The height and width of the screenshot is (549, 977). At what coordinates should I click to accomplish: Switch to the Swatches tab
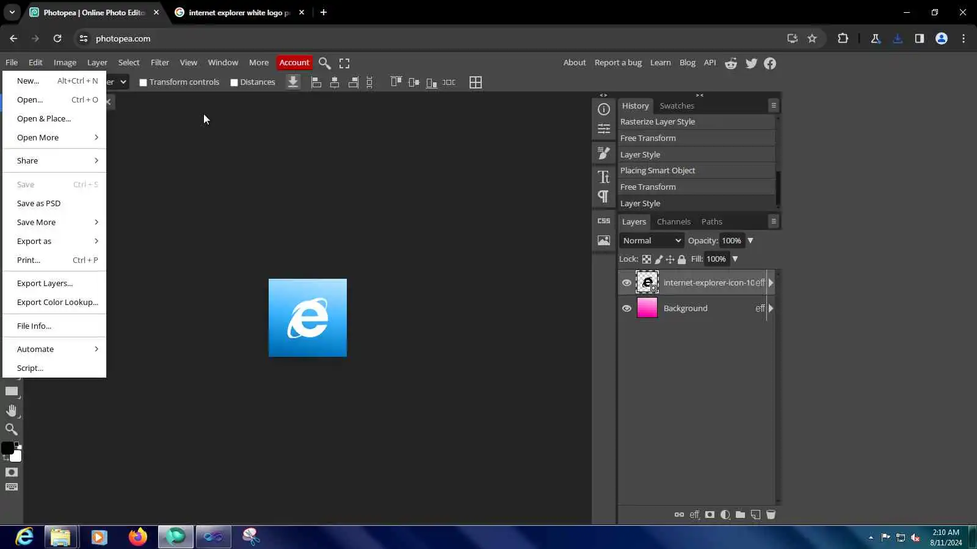coord(677,106)
